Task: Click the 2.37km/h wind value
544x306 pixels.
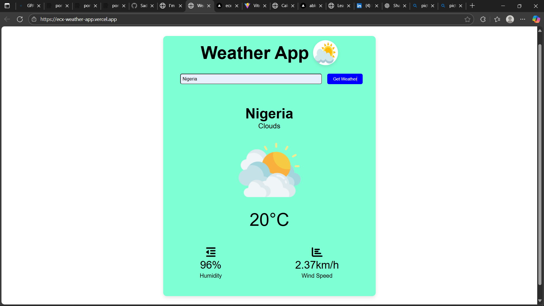Action: (x=317, y=265)
